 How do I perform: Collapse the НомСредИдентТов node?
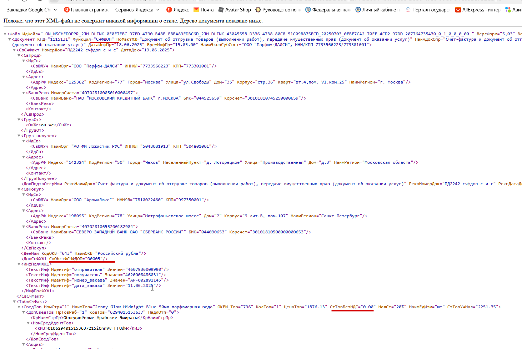pyautogui.click(x=29, y=323)
